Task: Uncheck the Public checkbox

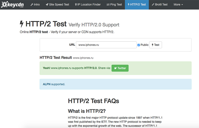Action: coord(139,45)
